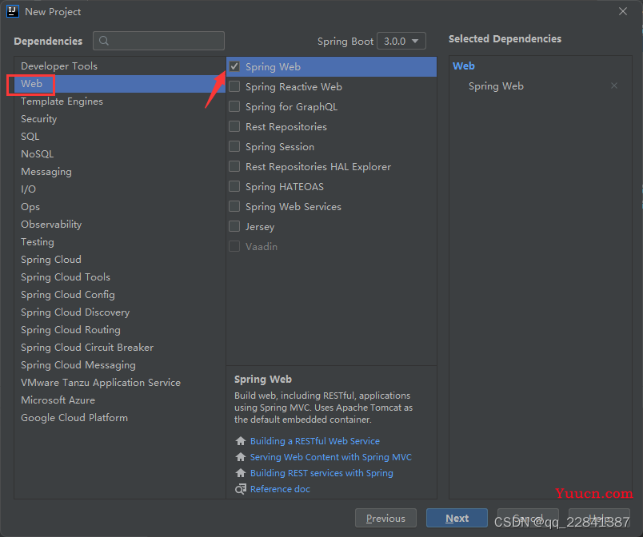
Task: Click the home icon beside Building a RESTful Web Service
Action: coord(241,441)
